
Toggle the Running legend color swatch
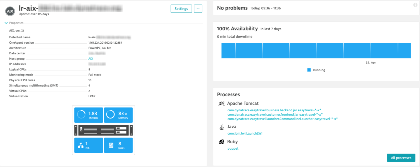point(309,70)
